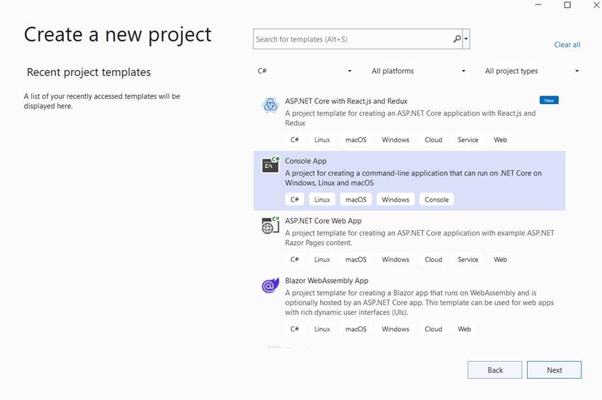Minimize the Create a new project window
This screenshot has height=400, width=602.
538,5
